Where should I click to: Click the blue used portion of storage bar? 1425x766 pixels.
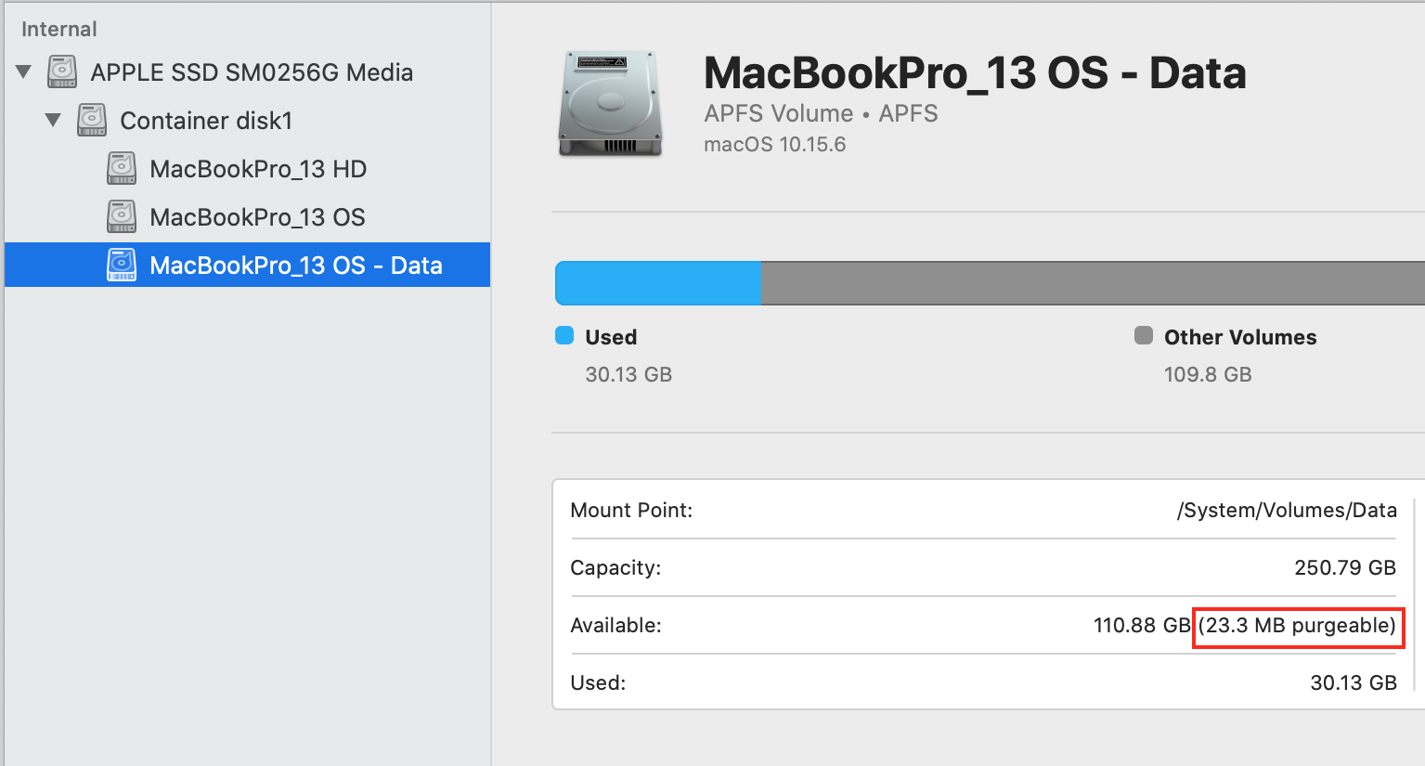tap(658, 283)
